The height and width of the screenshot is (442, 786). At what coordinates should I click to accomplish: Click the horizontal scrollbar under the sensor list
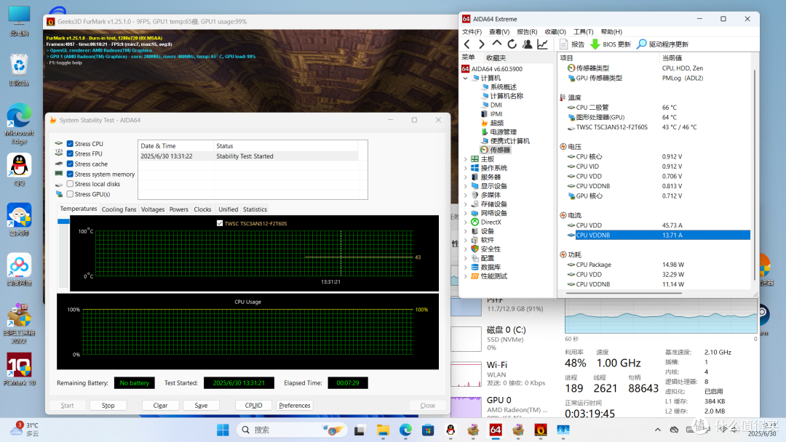[624, 293]
